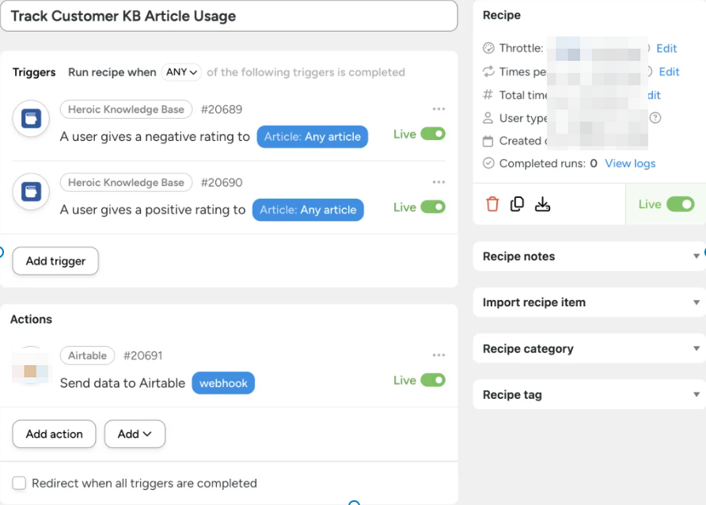
Task: Disable the recipe Live toggle in sidebar
Action: pyautogui.click(x=680, y=204)
